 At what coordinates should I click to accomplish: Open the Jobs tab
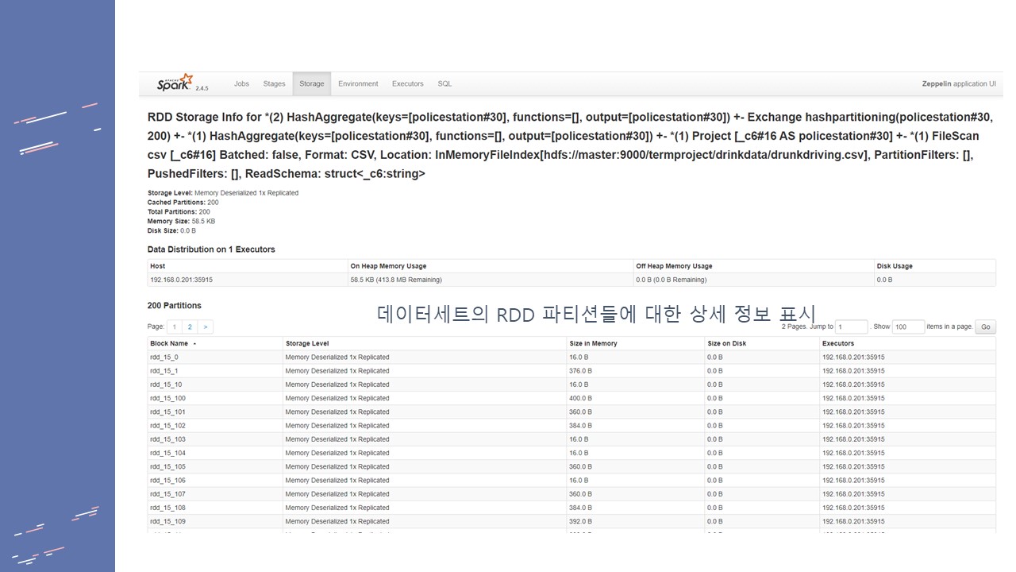click(241, 83)
